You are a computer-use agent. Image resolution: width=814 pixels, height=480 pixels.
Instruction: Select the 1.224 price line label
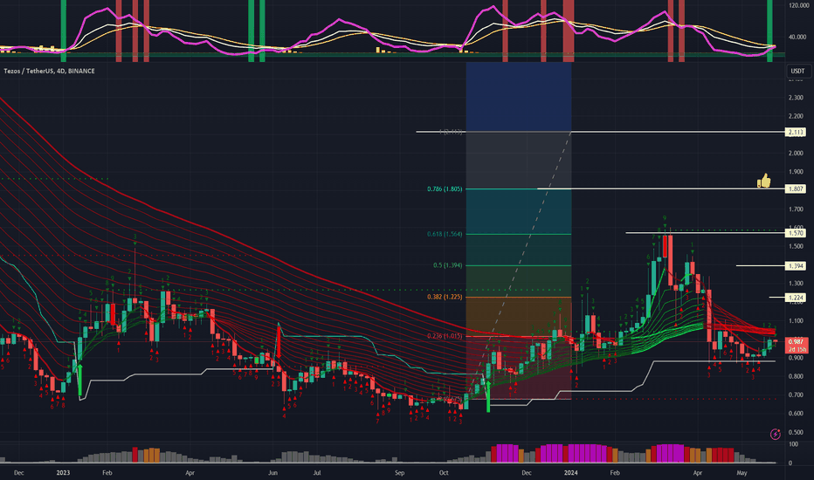pos(796,298)
